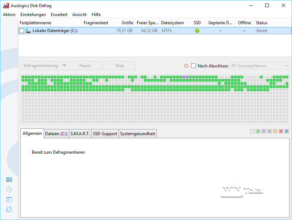Switch to the Allgemein tab
Image resolution: width=292 pixels, height=220 pixels.
click(x=32, y=133)
